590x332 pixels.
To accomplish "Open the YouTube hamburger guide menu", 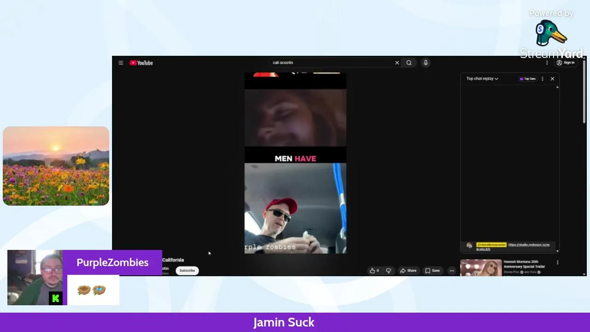I will (x=121, y=63).
